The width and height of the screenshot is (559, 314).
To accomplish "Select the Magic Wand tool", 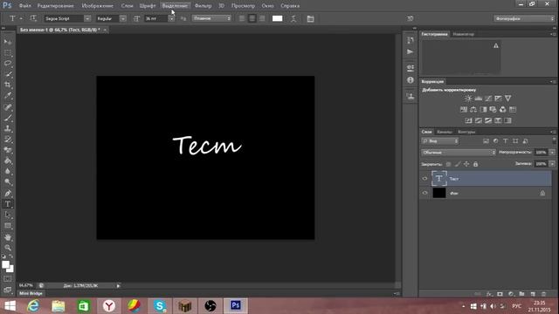I will (x=8, y=74).
